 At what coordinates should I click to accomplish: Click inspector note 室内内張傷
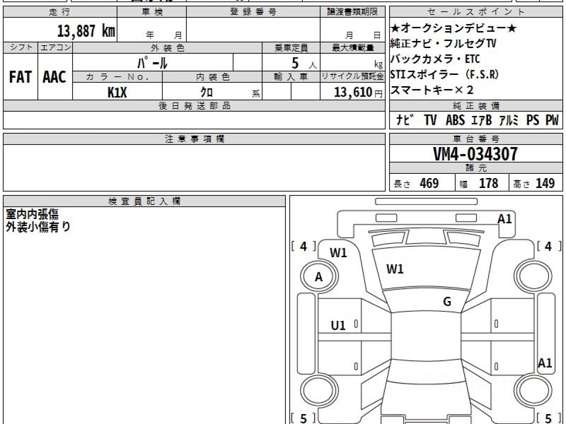[32, 214]
